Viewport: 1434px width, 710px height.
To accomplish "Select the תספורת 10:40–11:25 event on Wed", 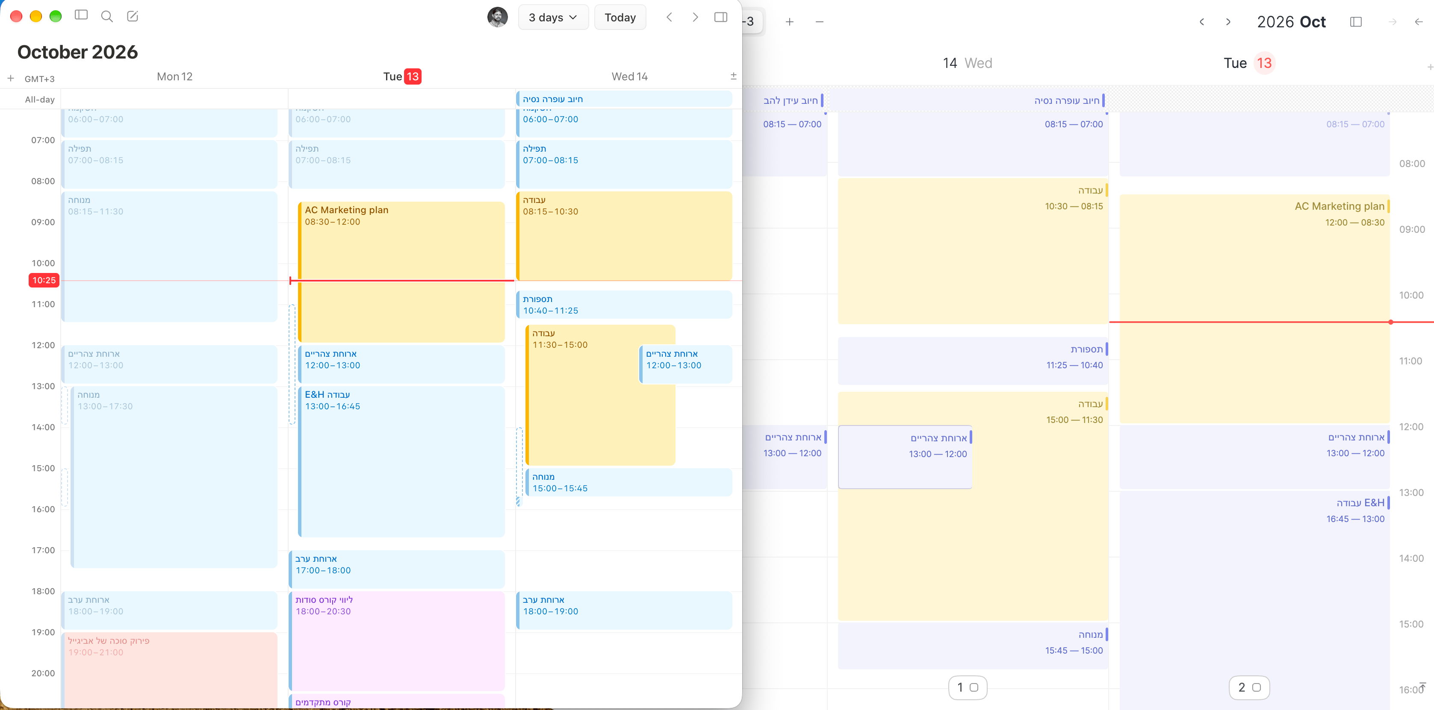I will tap(623, 304).
